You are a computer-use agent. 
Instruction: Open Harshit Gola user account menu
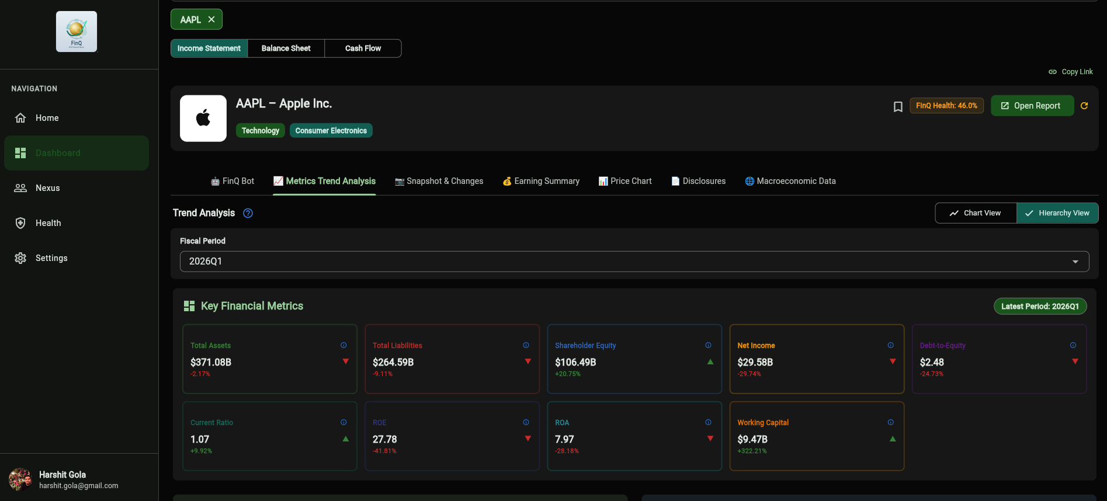[x=64, y=479]
